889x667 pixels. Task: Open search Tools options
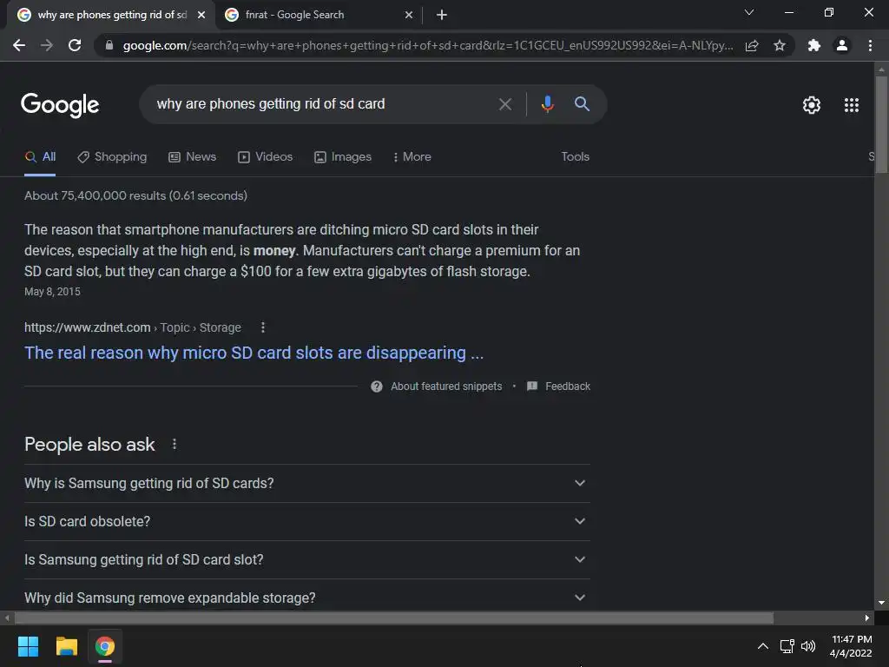[576, 156]
